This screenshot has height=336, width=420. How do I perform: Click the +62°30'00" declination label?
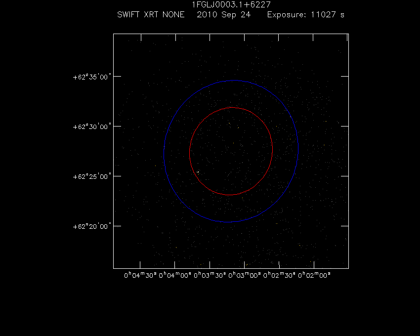point(92,126)
